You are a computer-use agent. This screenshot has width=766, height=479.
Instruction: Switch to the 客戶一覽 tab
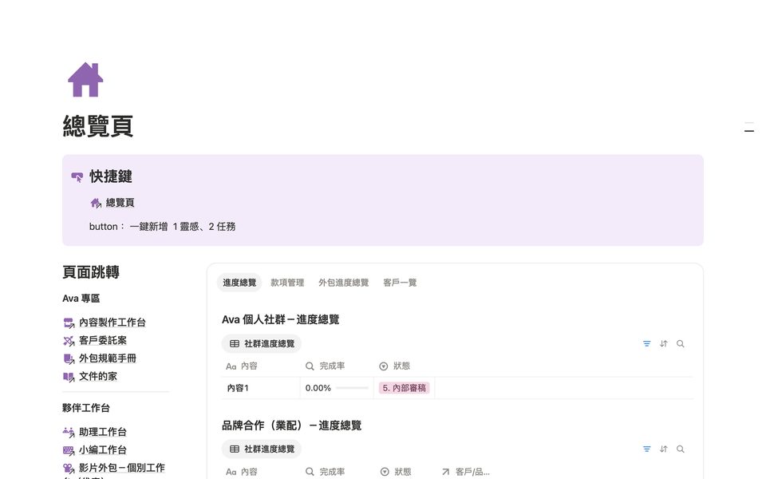(x=400, y=283)
